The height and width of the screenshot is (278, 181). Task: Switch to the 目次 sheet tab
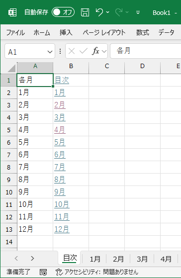(x=70, y=258)
